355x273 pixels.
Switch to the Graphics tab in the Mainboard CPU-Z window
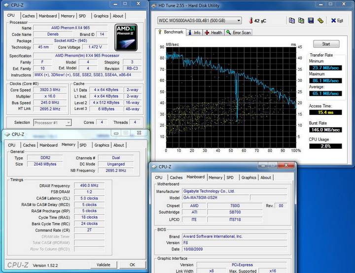pyautogui.click(x=248, y=177)
